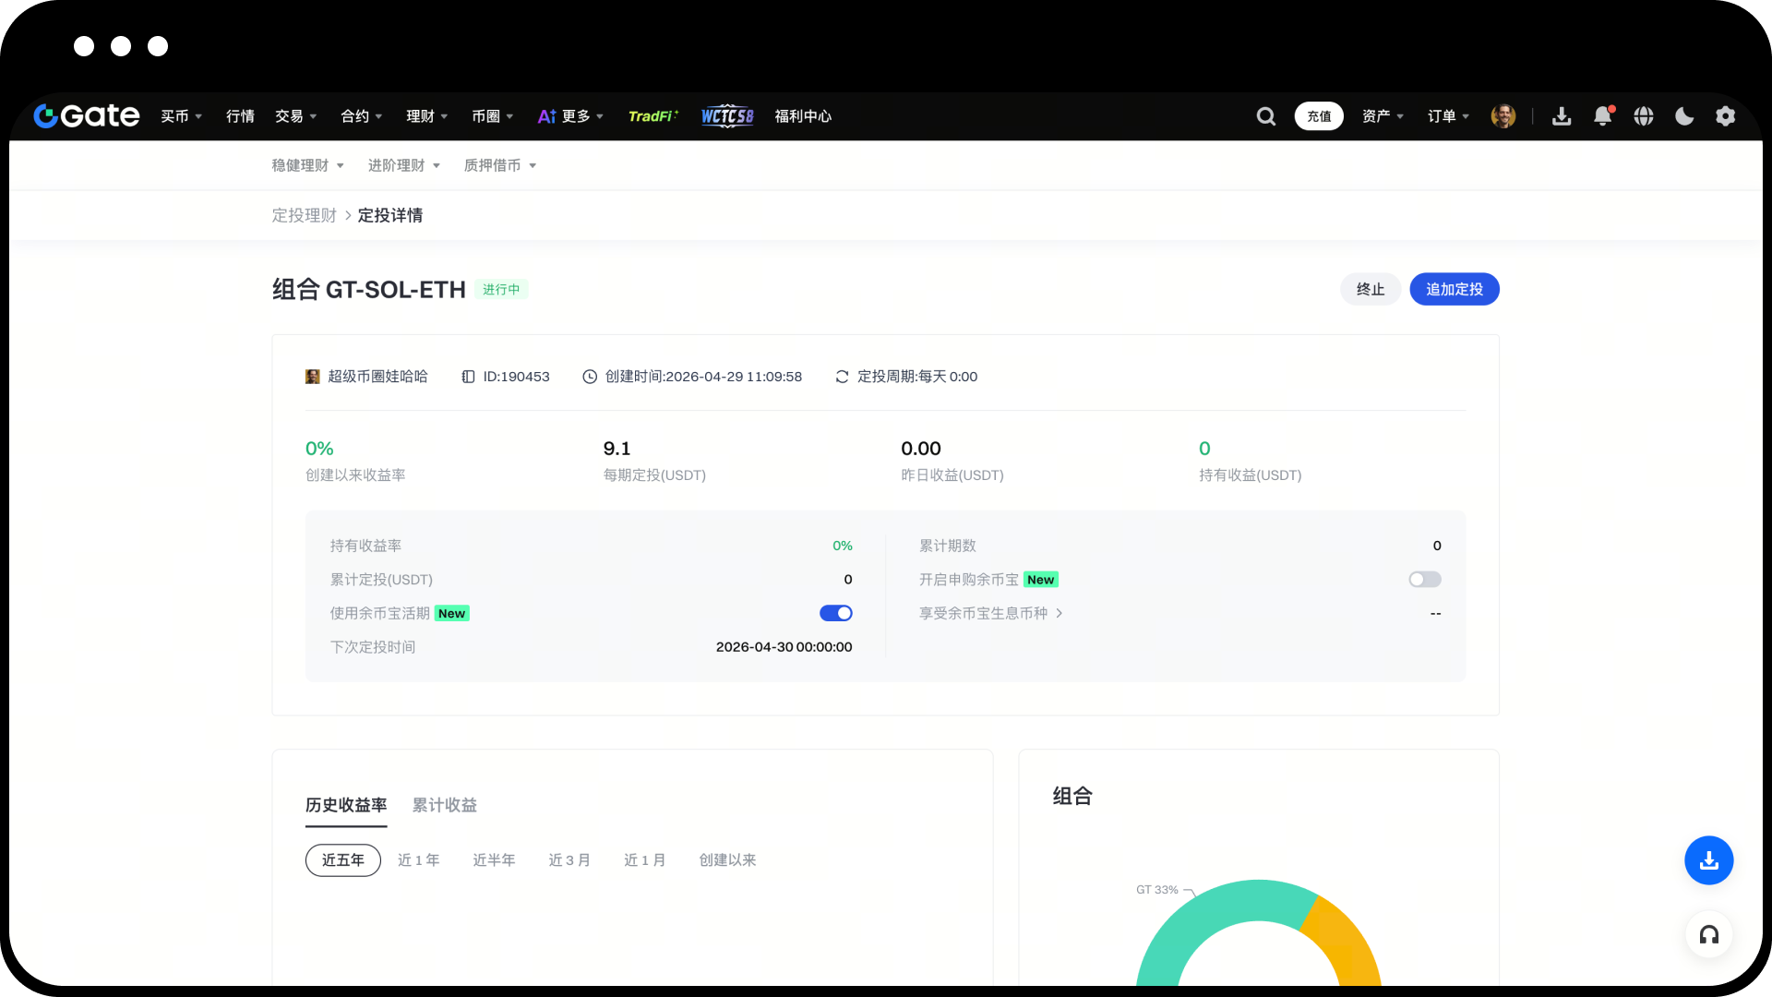Image resolution: width=1772 pixels, height=997 pixels.
Task: Click the copy icon beside ID:190453
Action: click(469, 377)
